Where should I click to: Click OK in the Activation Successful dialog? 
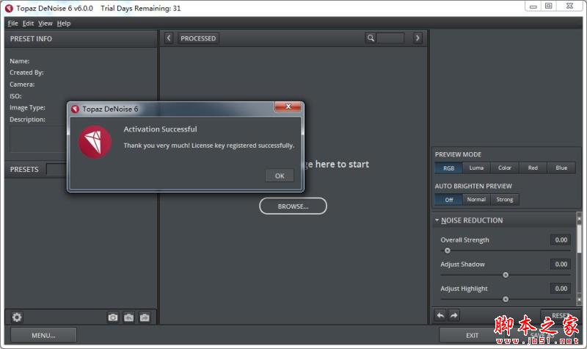280,176
